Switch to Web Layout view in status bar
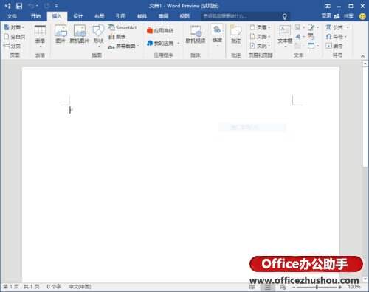This screenshot has height=292, width=369. (283, 287)
